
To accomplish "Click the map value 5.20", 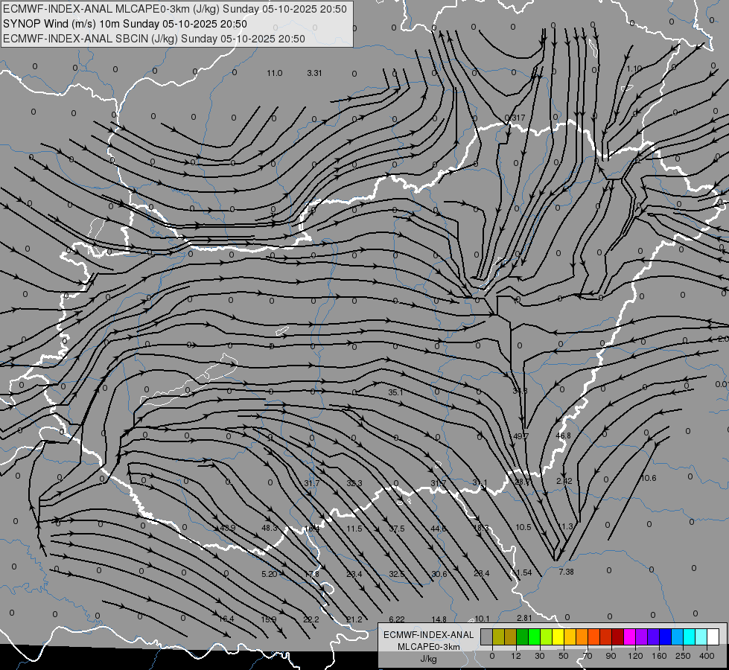I will tap(270, 574).
